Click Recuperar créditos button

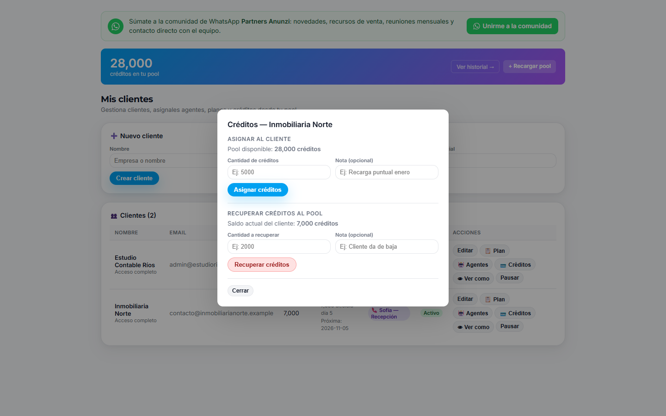coord(262,264)
